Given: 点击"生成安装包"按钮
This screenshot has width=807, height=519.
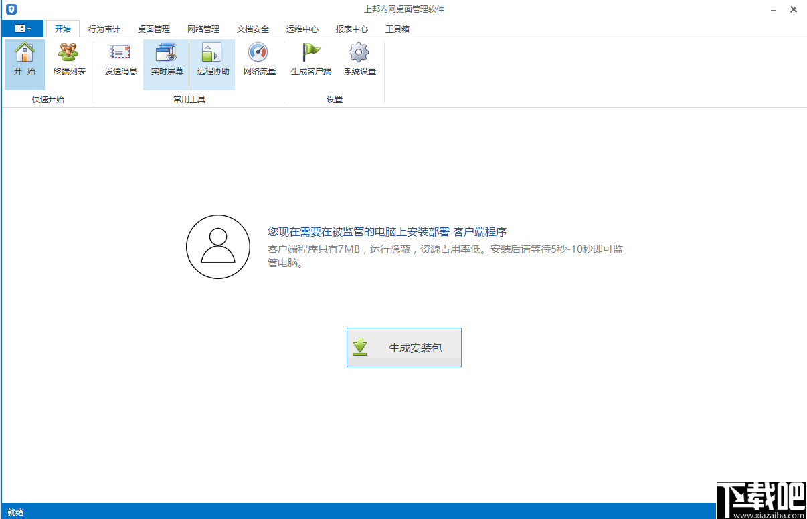Looking at the screenshot, I should (403, 347).
